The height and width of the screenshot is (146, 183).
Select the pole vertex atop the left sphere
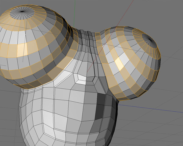click(22, 12)
